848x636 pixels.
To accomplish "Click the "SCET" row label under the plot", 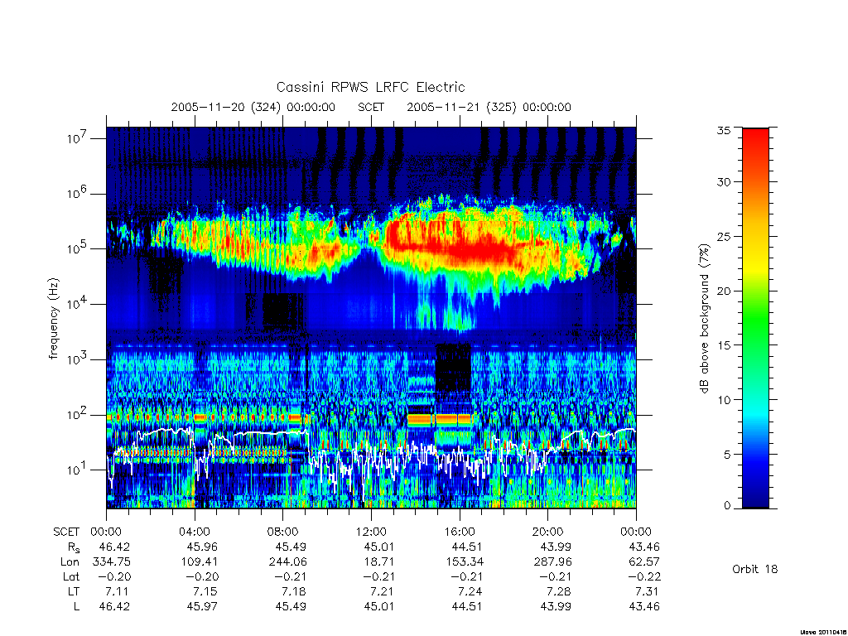I will [x=66, y=532].
